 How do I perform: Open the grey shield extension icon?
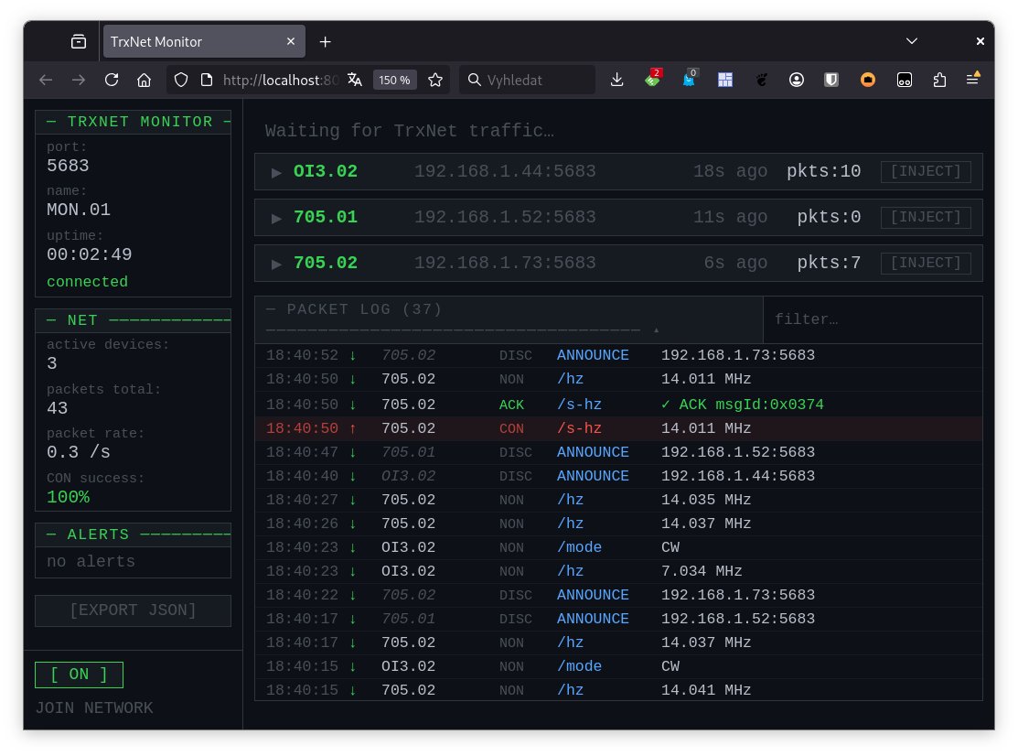pyautogui.click(x=831, y=80)
